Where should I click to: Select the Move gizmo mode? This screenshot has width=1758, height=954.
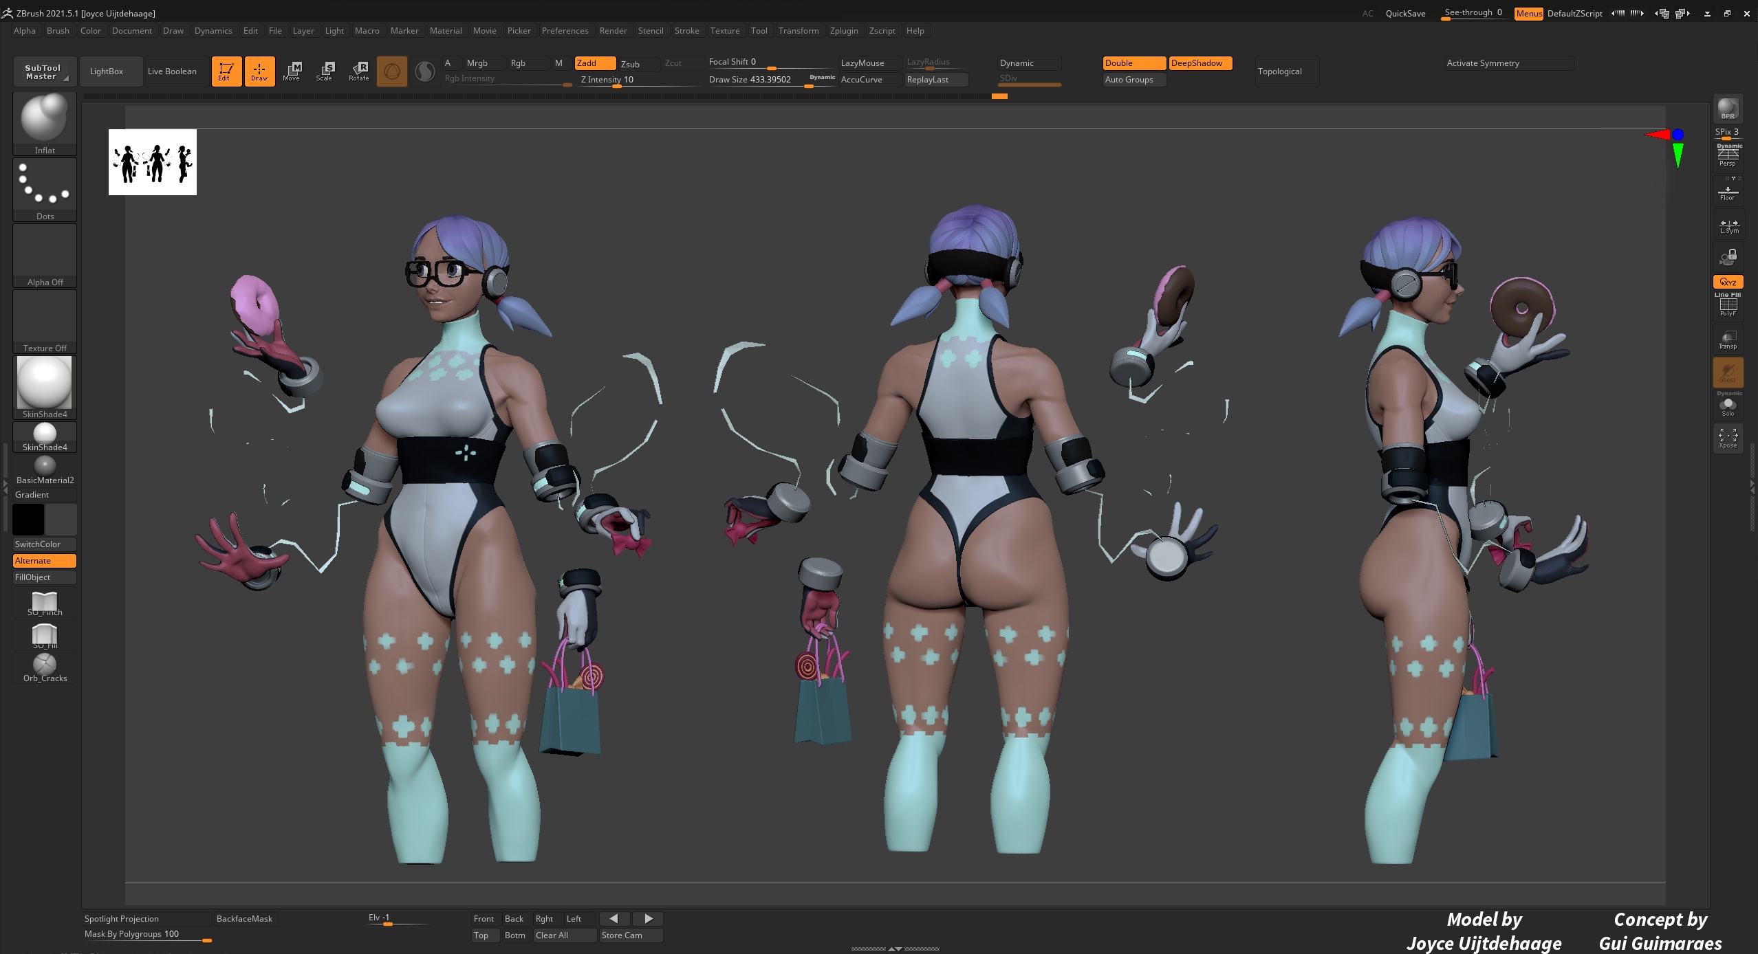point(292,71)
